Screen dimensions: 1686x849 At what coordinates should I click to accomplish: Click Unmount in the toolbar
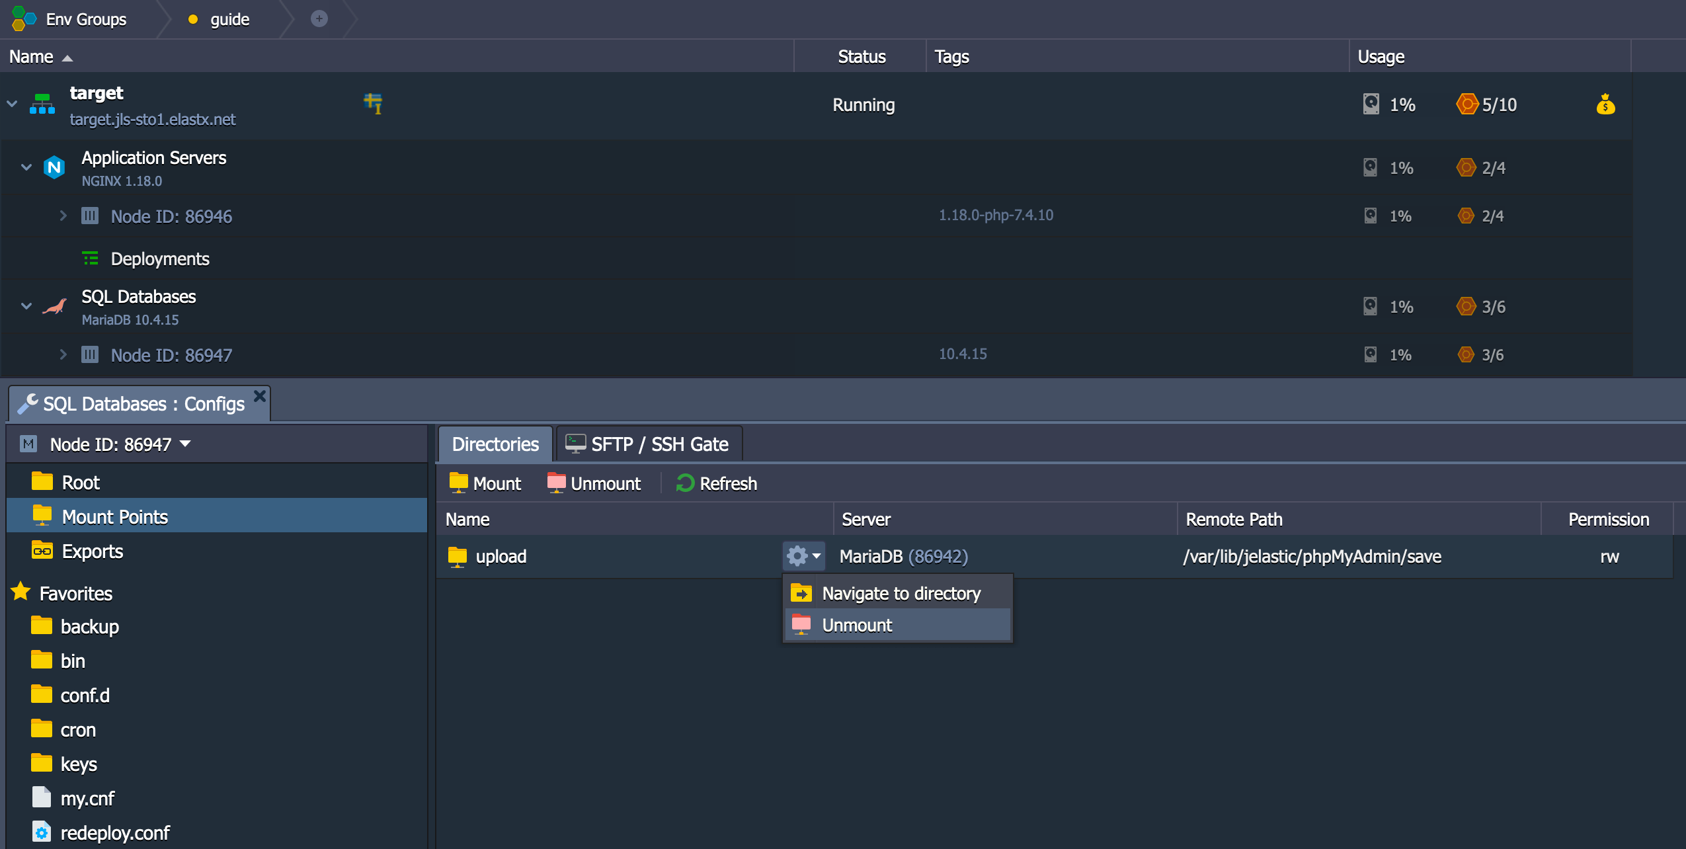[594, 483]
